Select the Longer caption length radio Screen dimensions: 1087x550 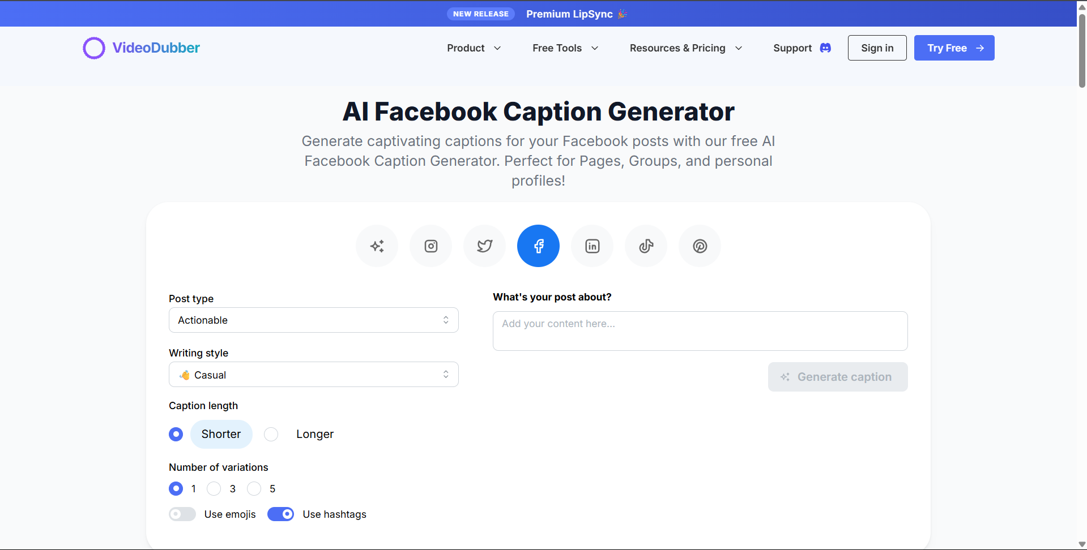(x=271, y=434)
